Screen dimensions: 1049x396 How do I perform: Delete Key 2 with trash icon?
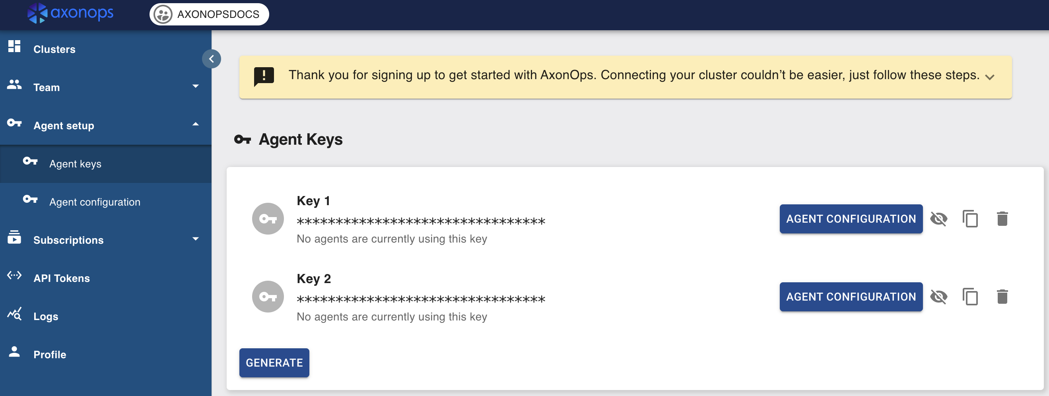1002,296
